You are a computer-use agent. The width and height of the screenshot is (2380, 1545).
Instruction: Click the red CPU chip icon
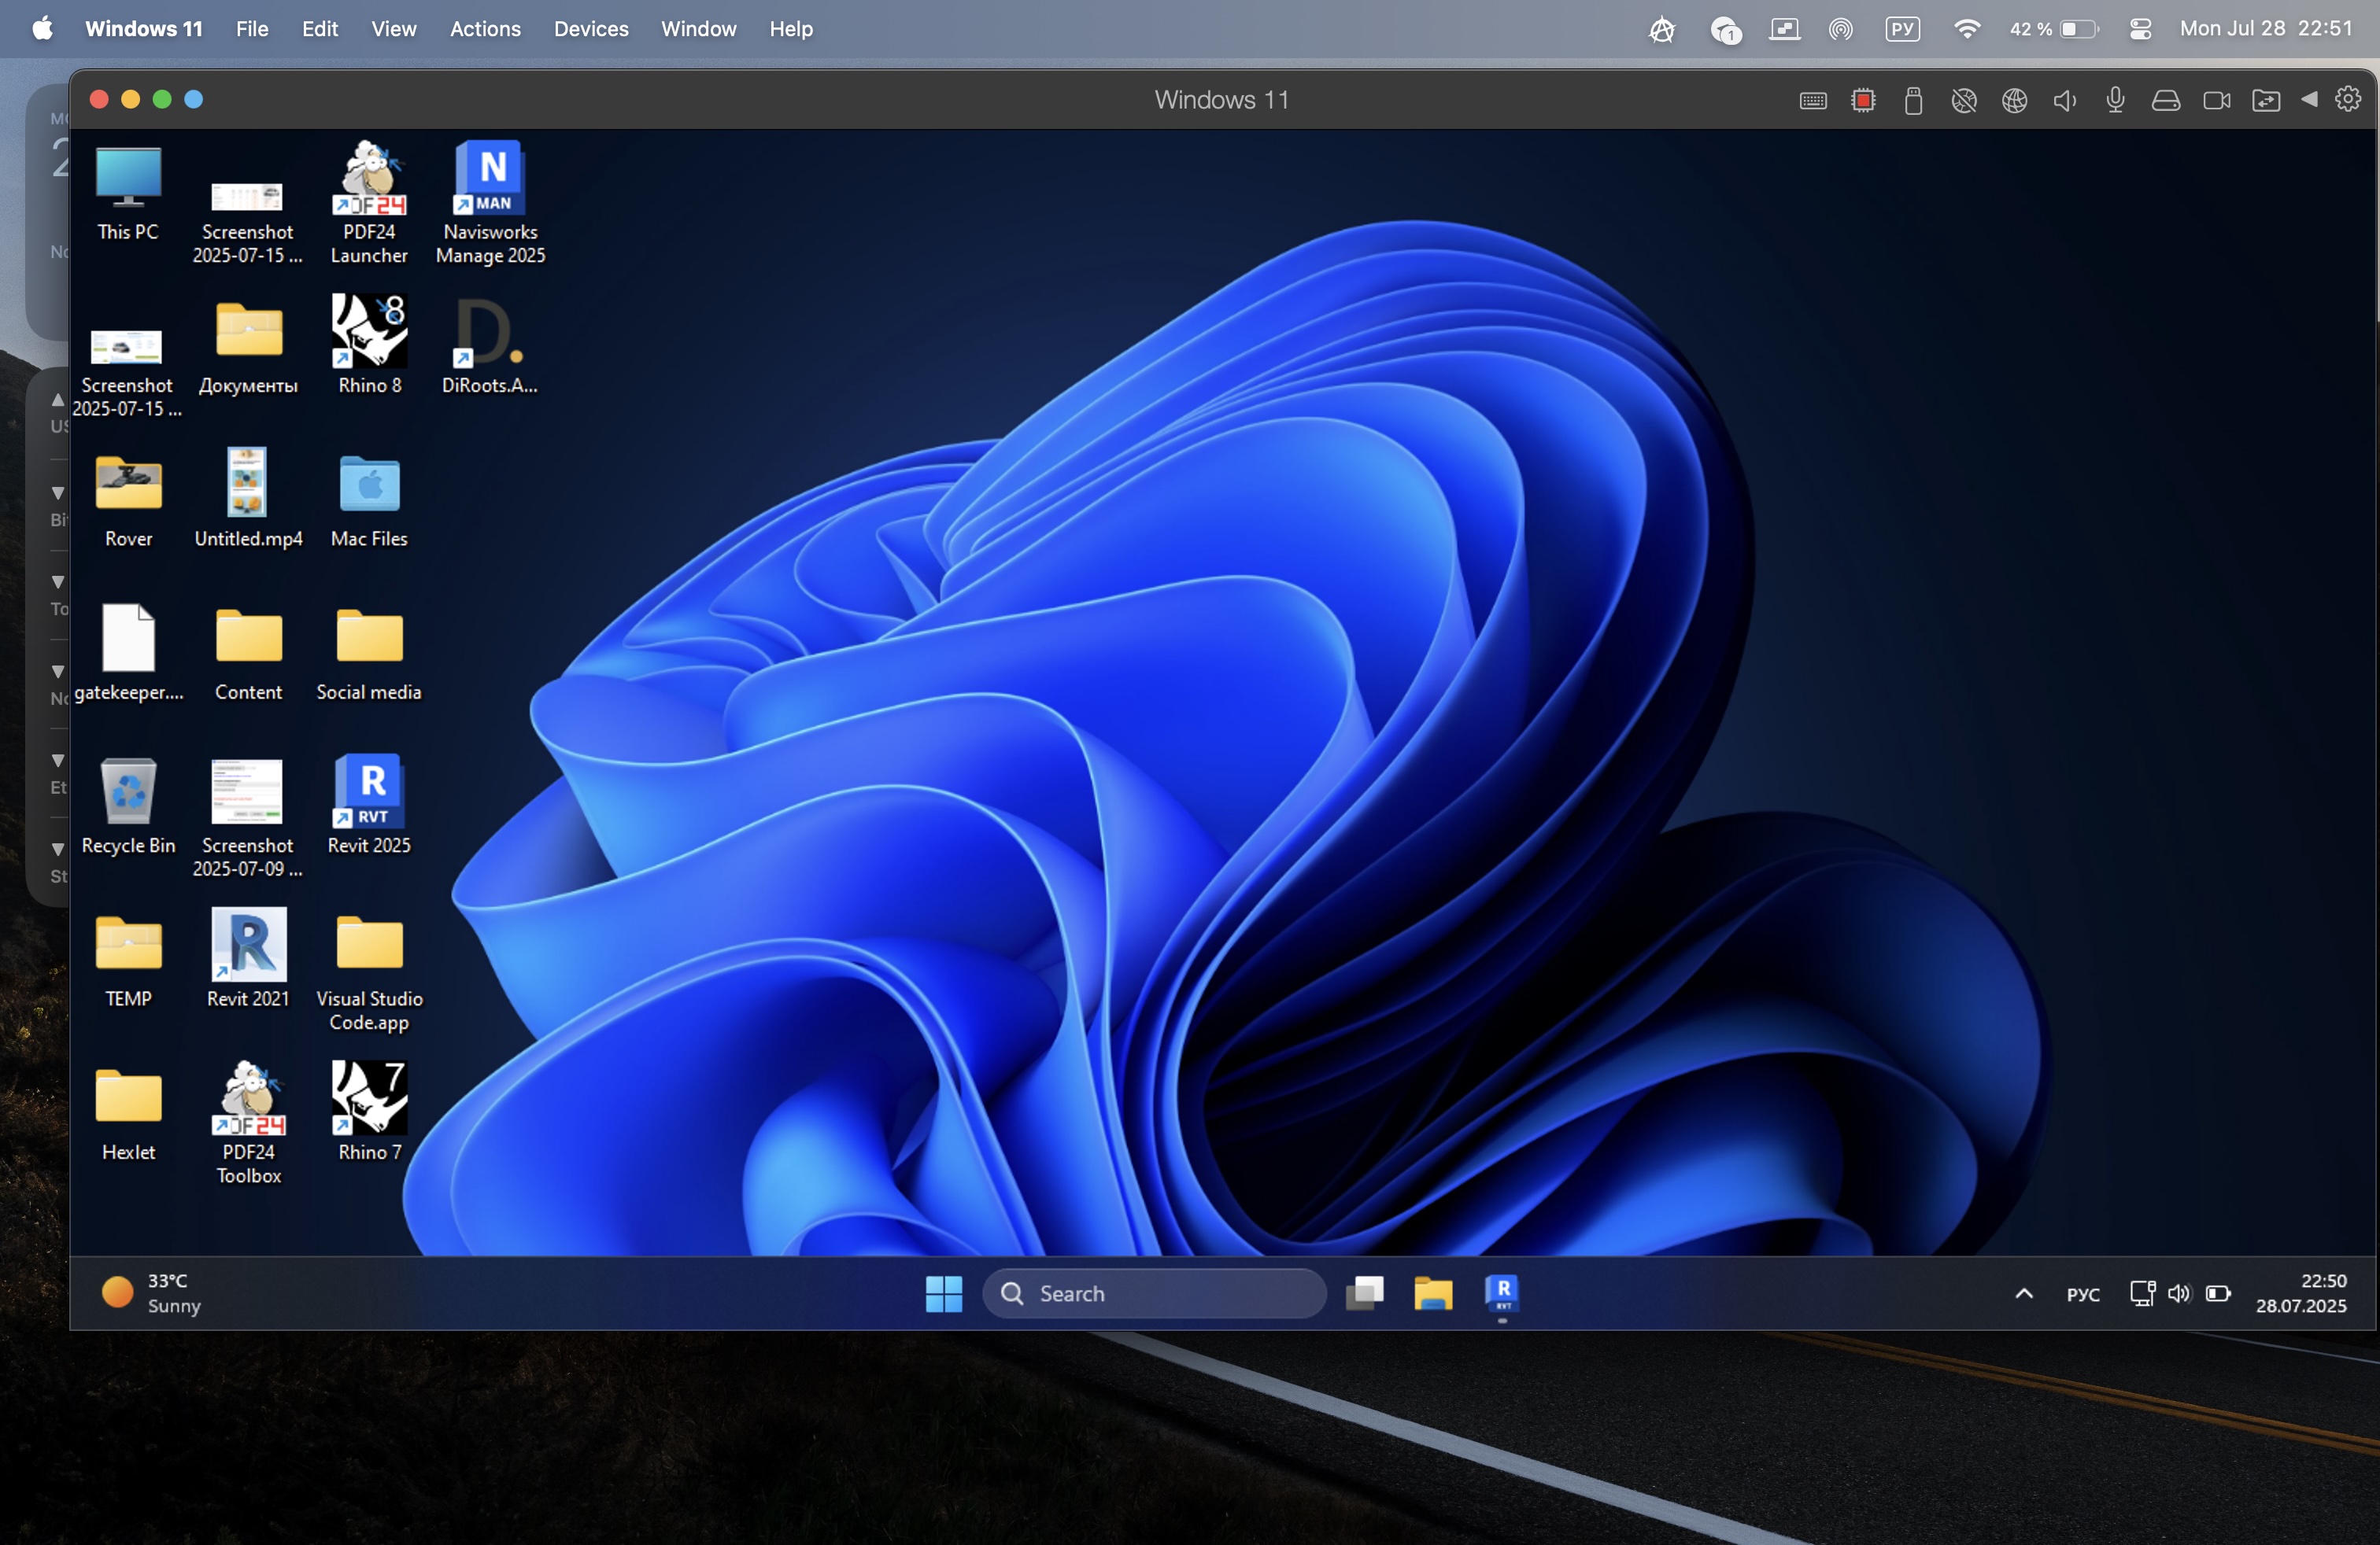[1863, 101]
